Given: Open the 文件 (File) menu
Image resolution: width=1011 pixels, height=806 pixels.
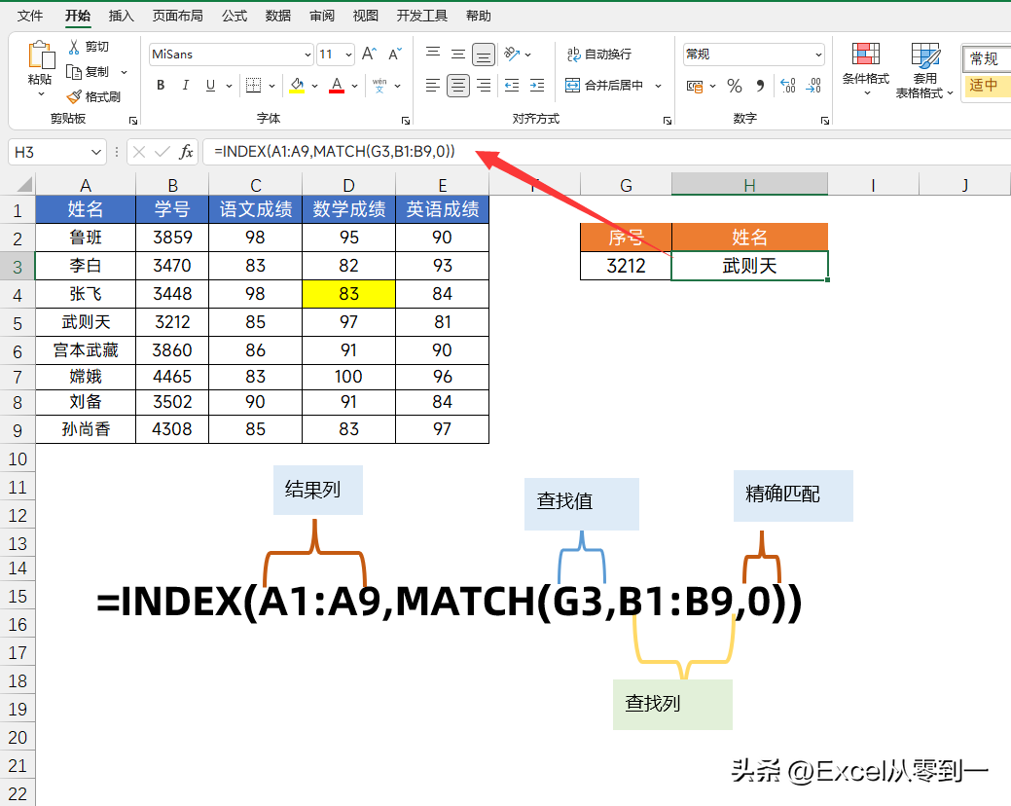Looking at the screenshot, I should (x=30, y=16).
